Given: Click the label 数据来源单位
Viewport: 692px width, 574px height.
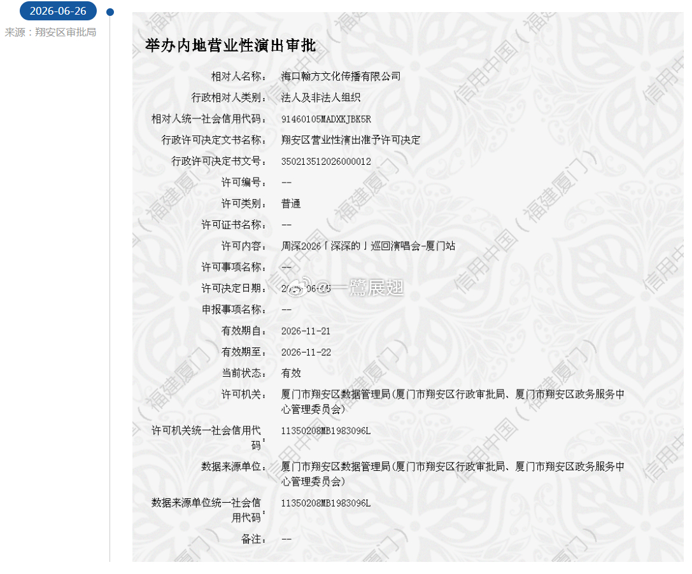Looking at the screenshot, I should pyautogui.click(x=234, y=466).
